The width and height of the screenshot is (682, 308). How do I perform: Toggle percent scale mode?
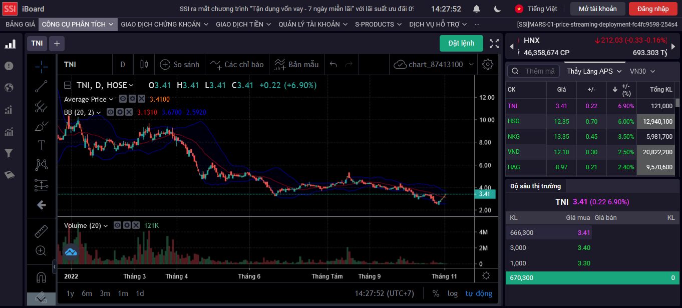click(x=436, y=293)
